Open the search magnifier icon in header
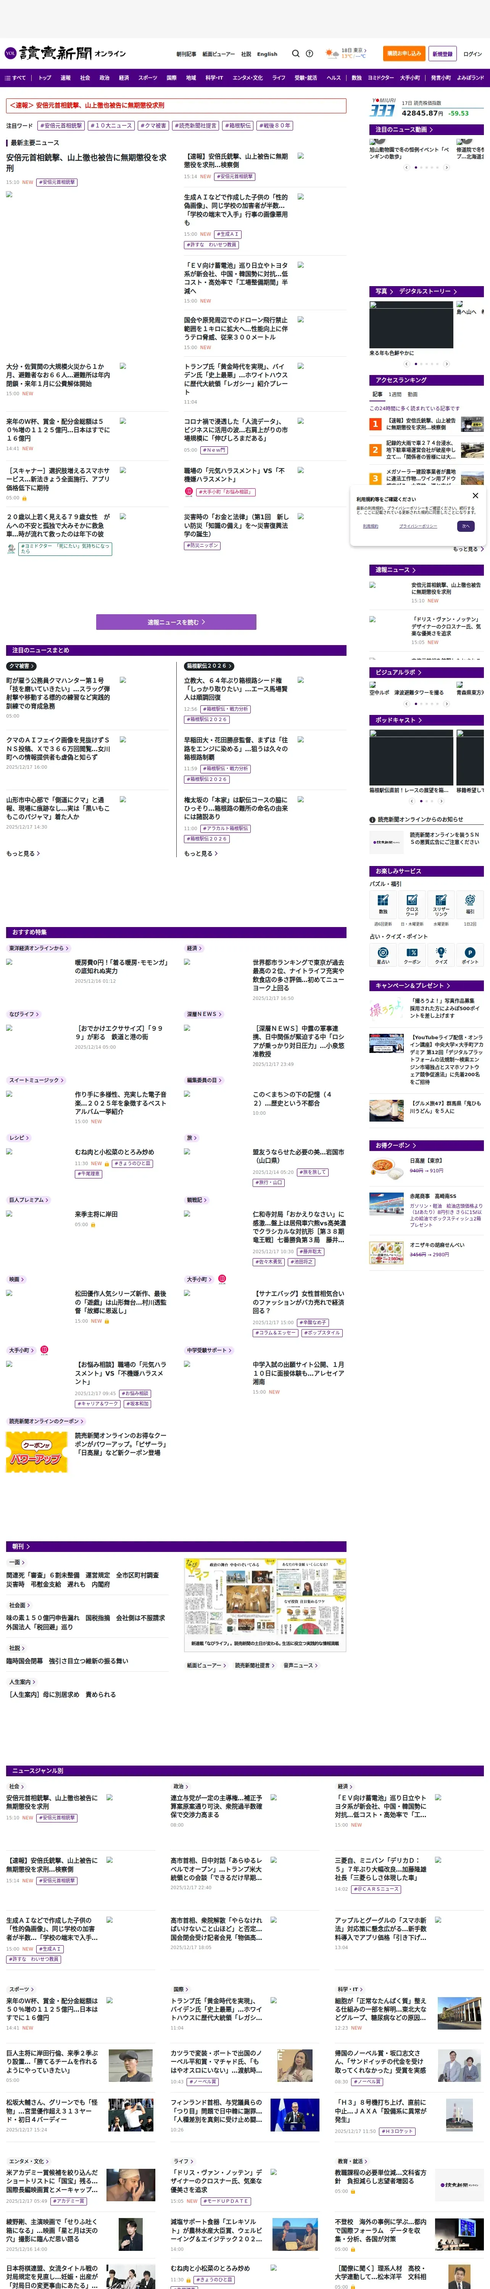490x2289 pixels. click(x=296, y=53)
